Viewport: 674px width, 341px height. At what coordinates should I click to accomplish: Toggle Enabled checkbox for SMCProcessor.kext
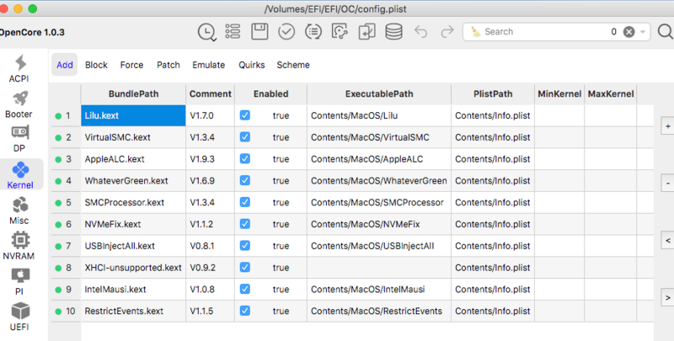point(245,202)
